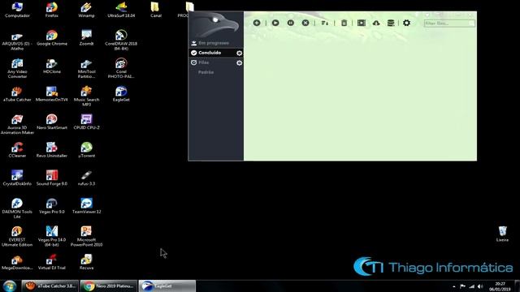Select the EagleGet desktop shortcut
This screenshot has width=520, height=292.
pyautogui.click(x=121, y=94)
